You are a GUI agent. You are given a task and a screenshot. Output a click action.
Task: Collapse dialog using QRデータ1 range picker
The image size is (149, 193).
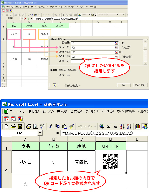(x=116, y=48)
